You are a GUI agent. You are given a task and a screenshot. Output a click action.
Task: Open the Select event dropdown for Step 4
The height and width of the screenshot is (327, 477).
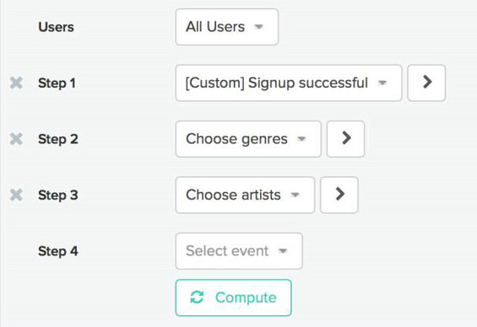[239, 251]
